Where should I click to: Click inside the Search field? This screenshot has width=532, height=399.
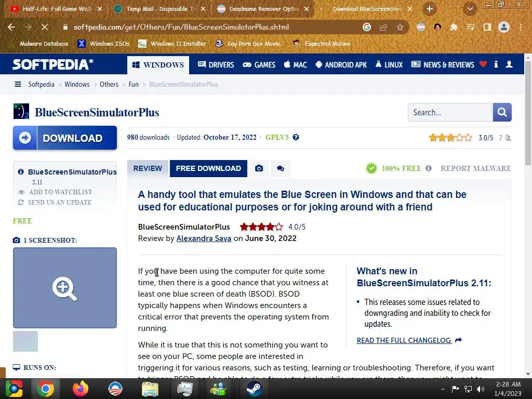click(x=450, y=112)
